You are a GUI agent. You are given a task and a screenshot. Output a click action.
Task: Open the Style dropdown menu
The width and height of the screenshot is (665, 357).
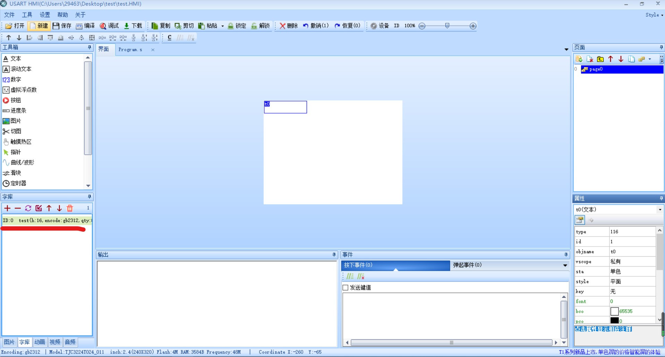coord(654,15)
